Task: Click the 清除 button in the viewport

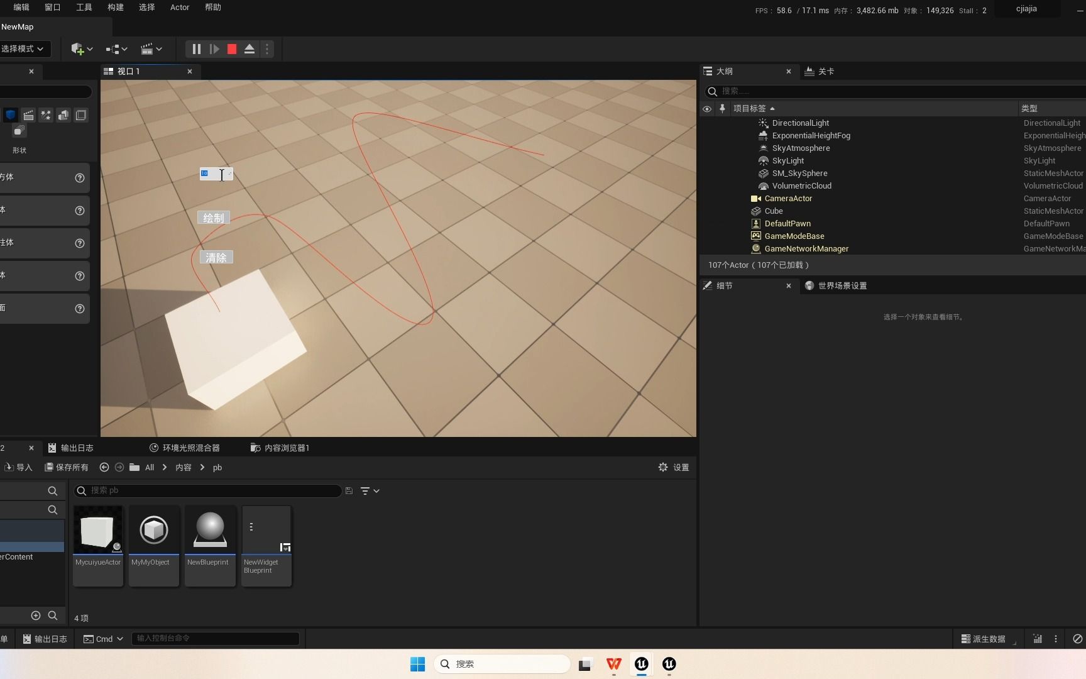Action: tap(216, 257)
